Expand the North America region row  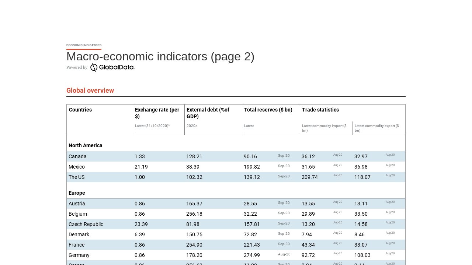(x=85, y=145)
